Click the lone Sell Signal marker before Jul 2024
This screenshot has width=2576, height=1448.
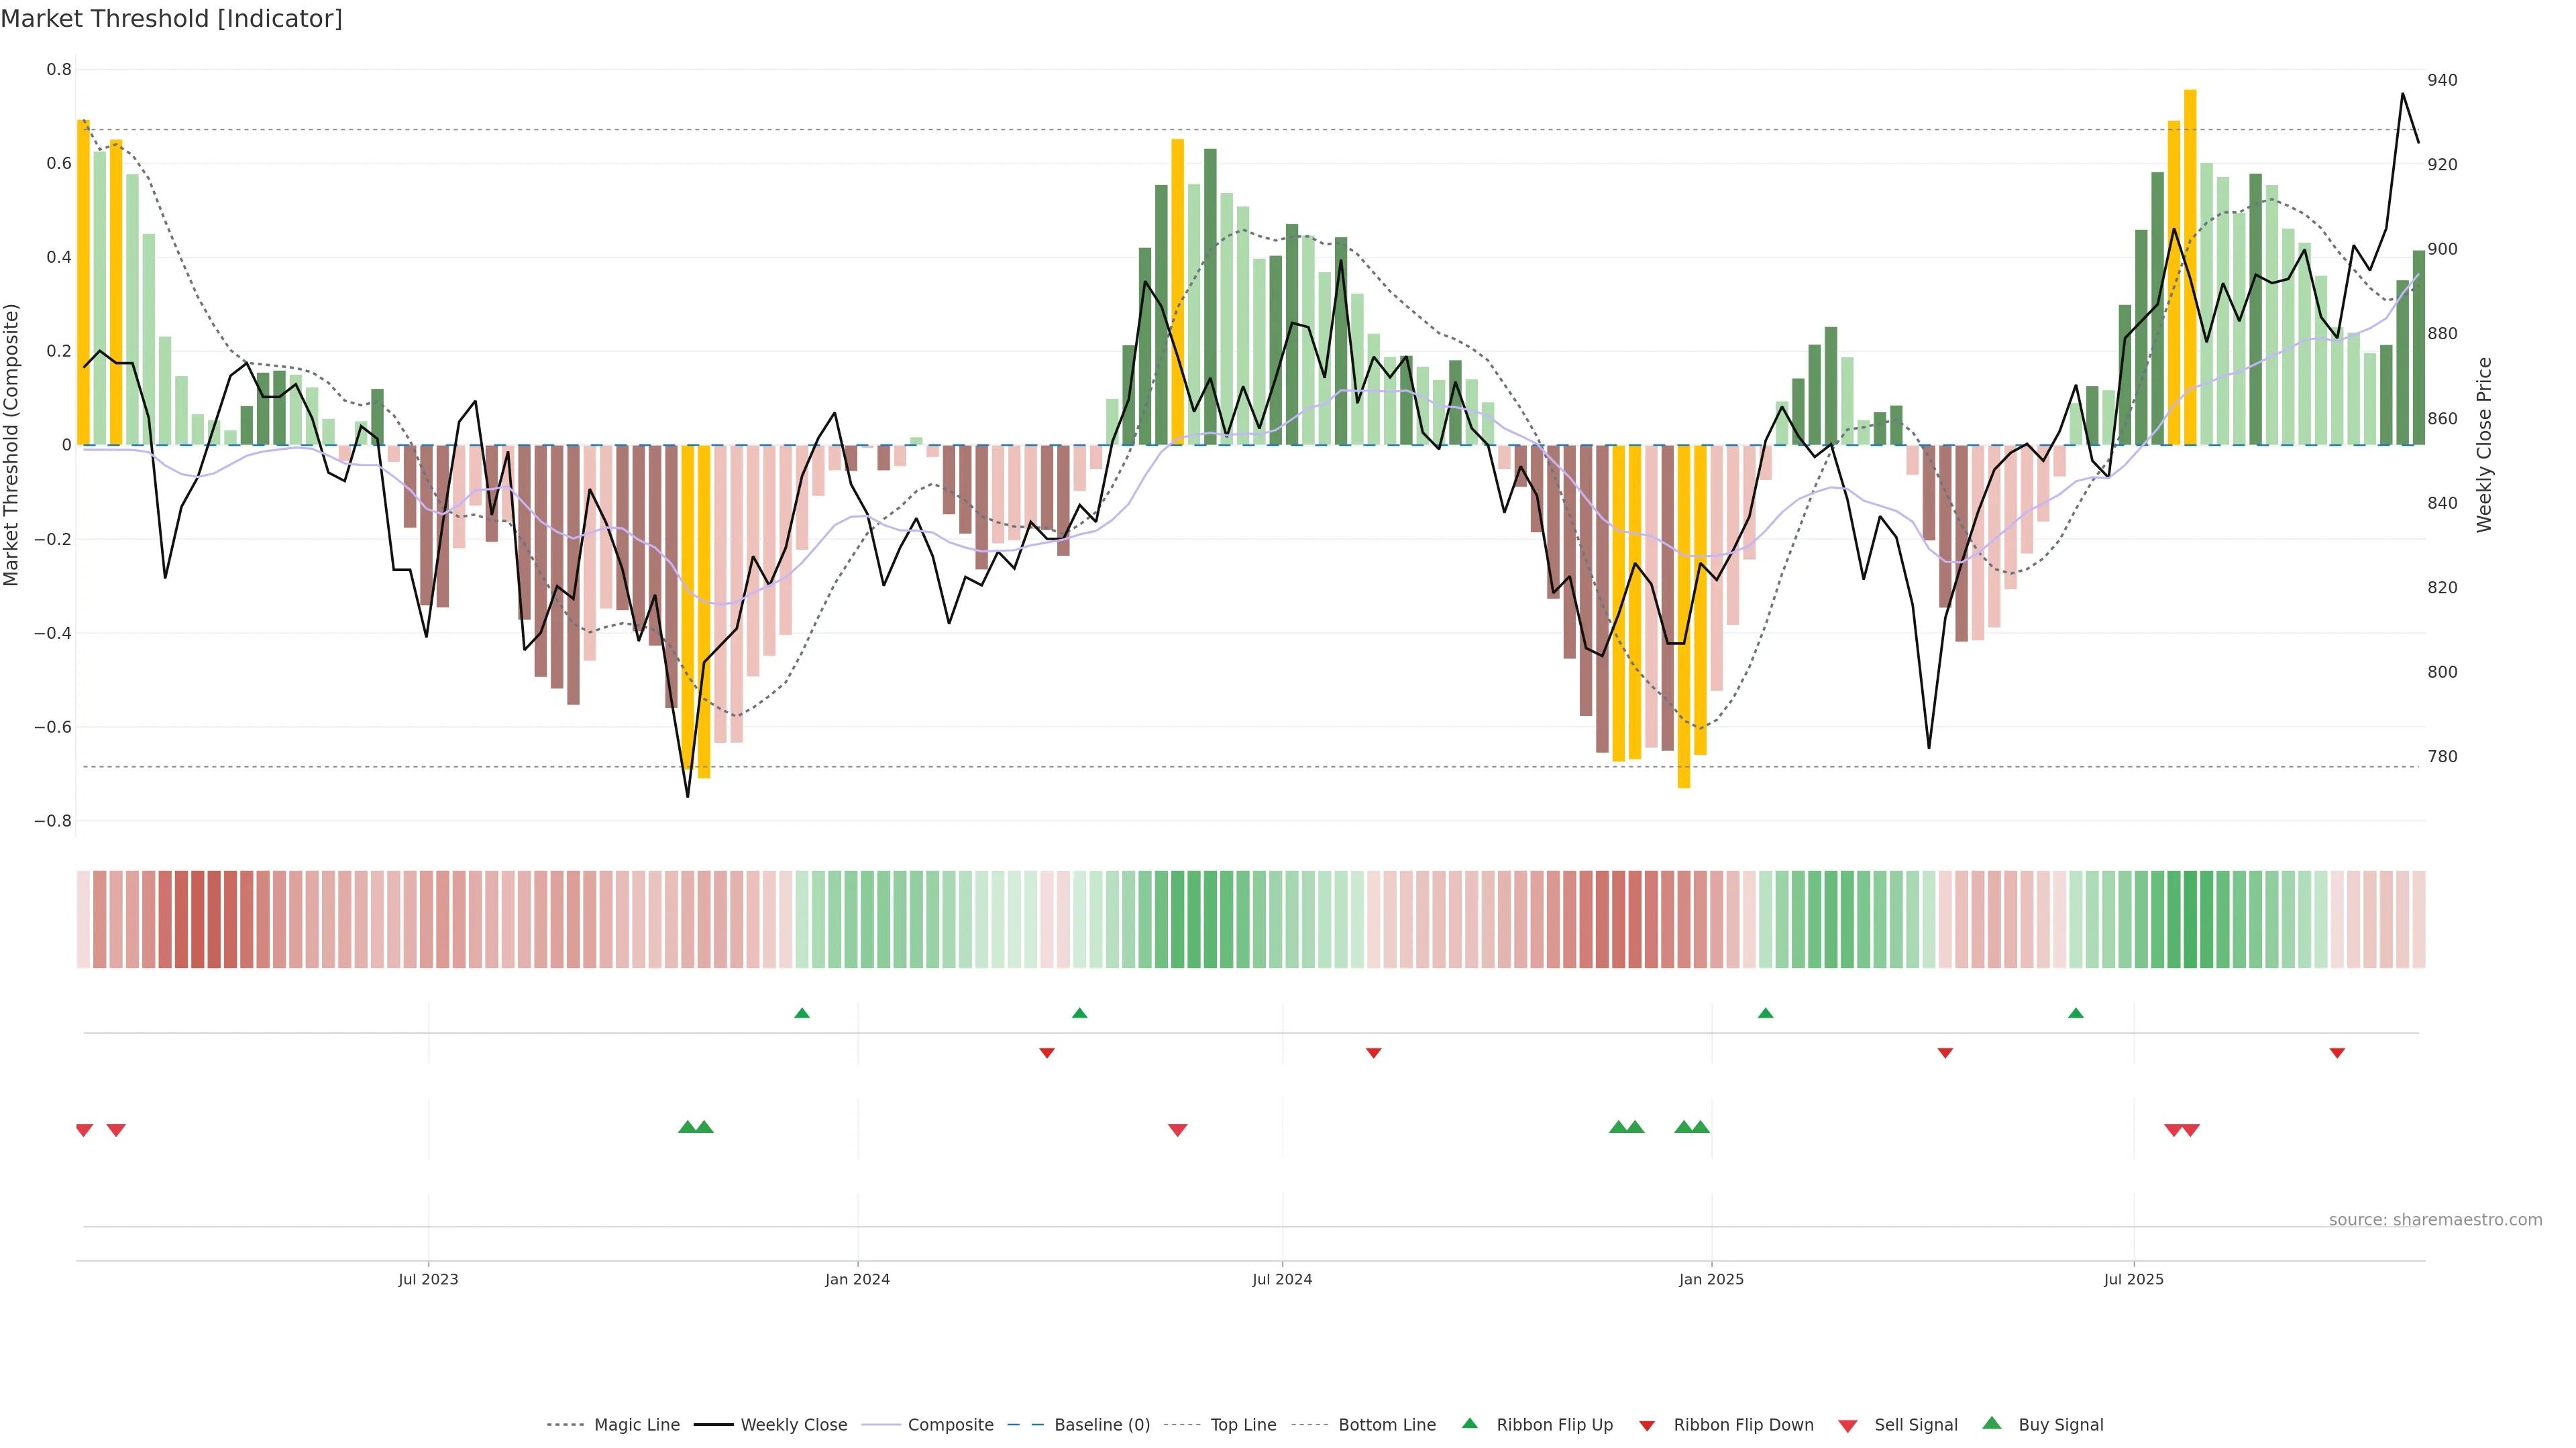point(1177,1130)
